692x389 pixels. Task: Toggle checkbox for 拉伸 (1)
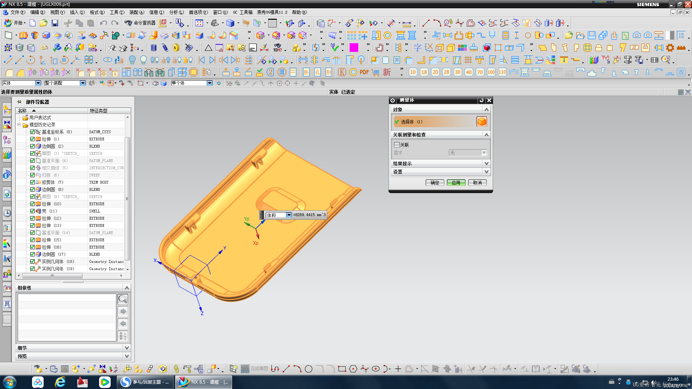tap(32, 139)
